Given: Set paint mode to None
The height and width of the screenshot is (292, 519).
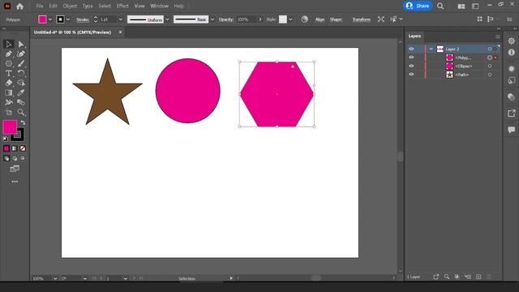Looking at the screenshot, I should point(23,148).
